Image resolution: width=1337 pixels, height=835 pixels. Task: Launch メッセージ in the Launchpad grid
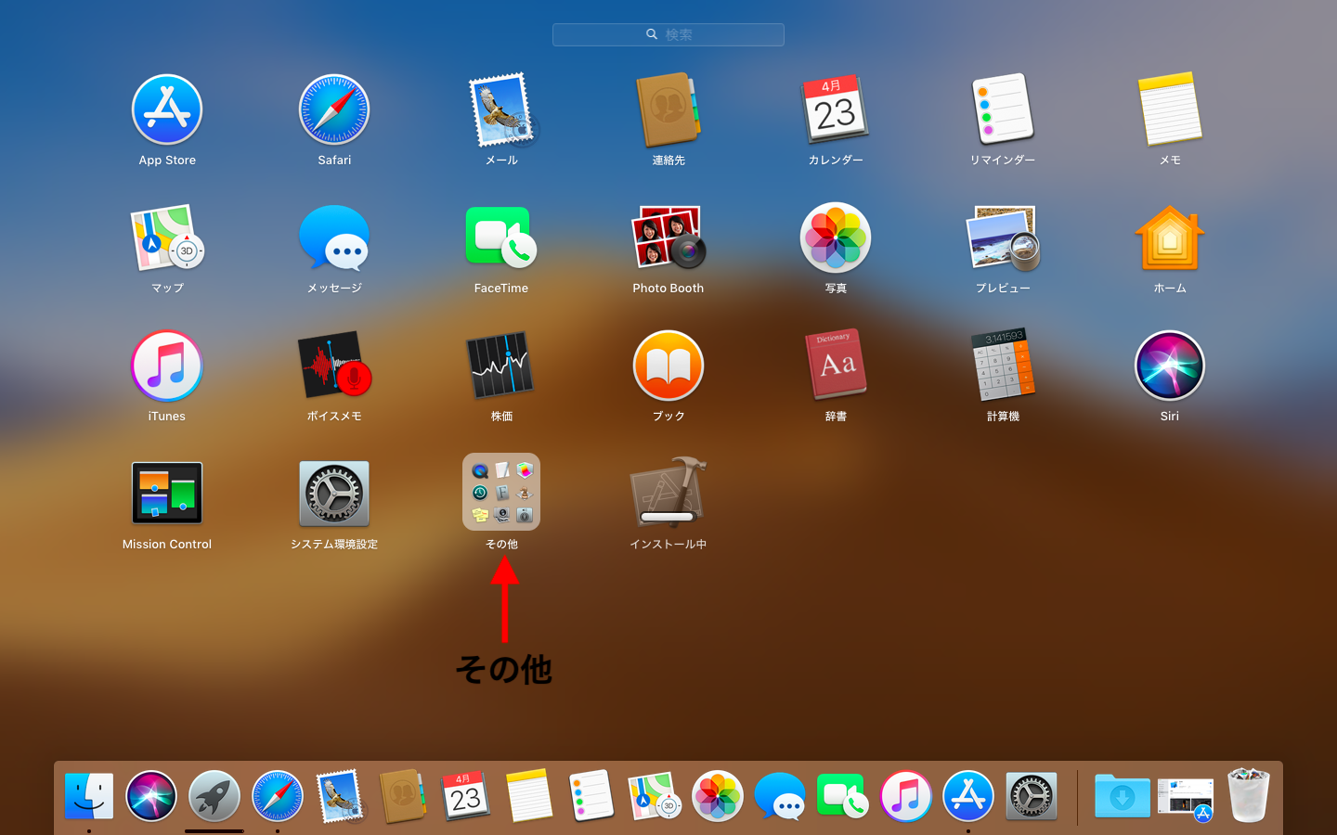(x=334, y=238)
